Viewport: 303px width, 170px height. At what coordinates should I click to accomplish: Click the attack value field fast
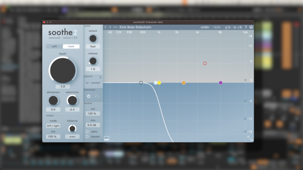[93, 46]
